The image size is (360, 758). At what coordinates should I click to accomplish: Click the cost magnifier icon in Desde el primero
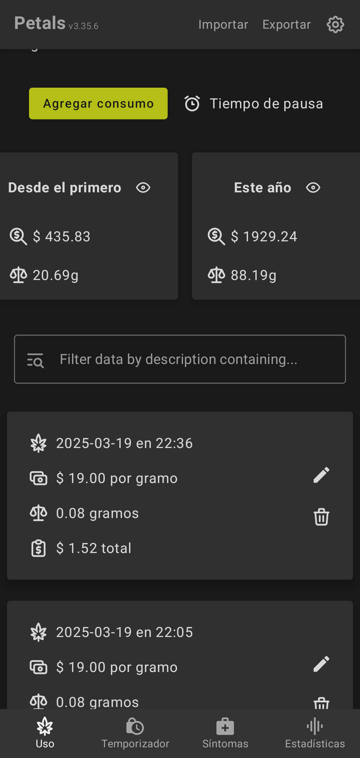coord(18,236)
